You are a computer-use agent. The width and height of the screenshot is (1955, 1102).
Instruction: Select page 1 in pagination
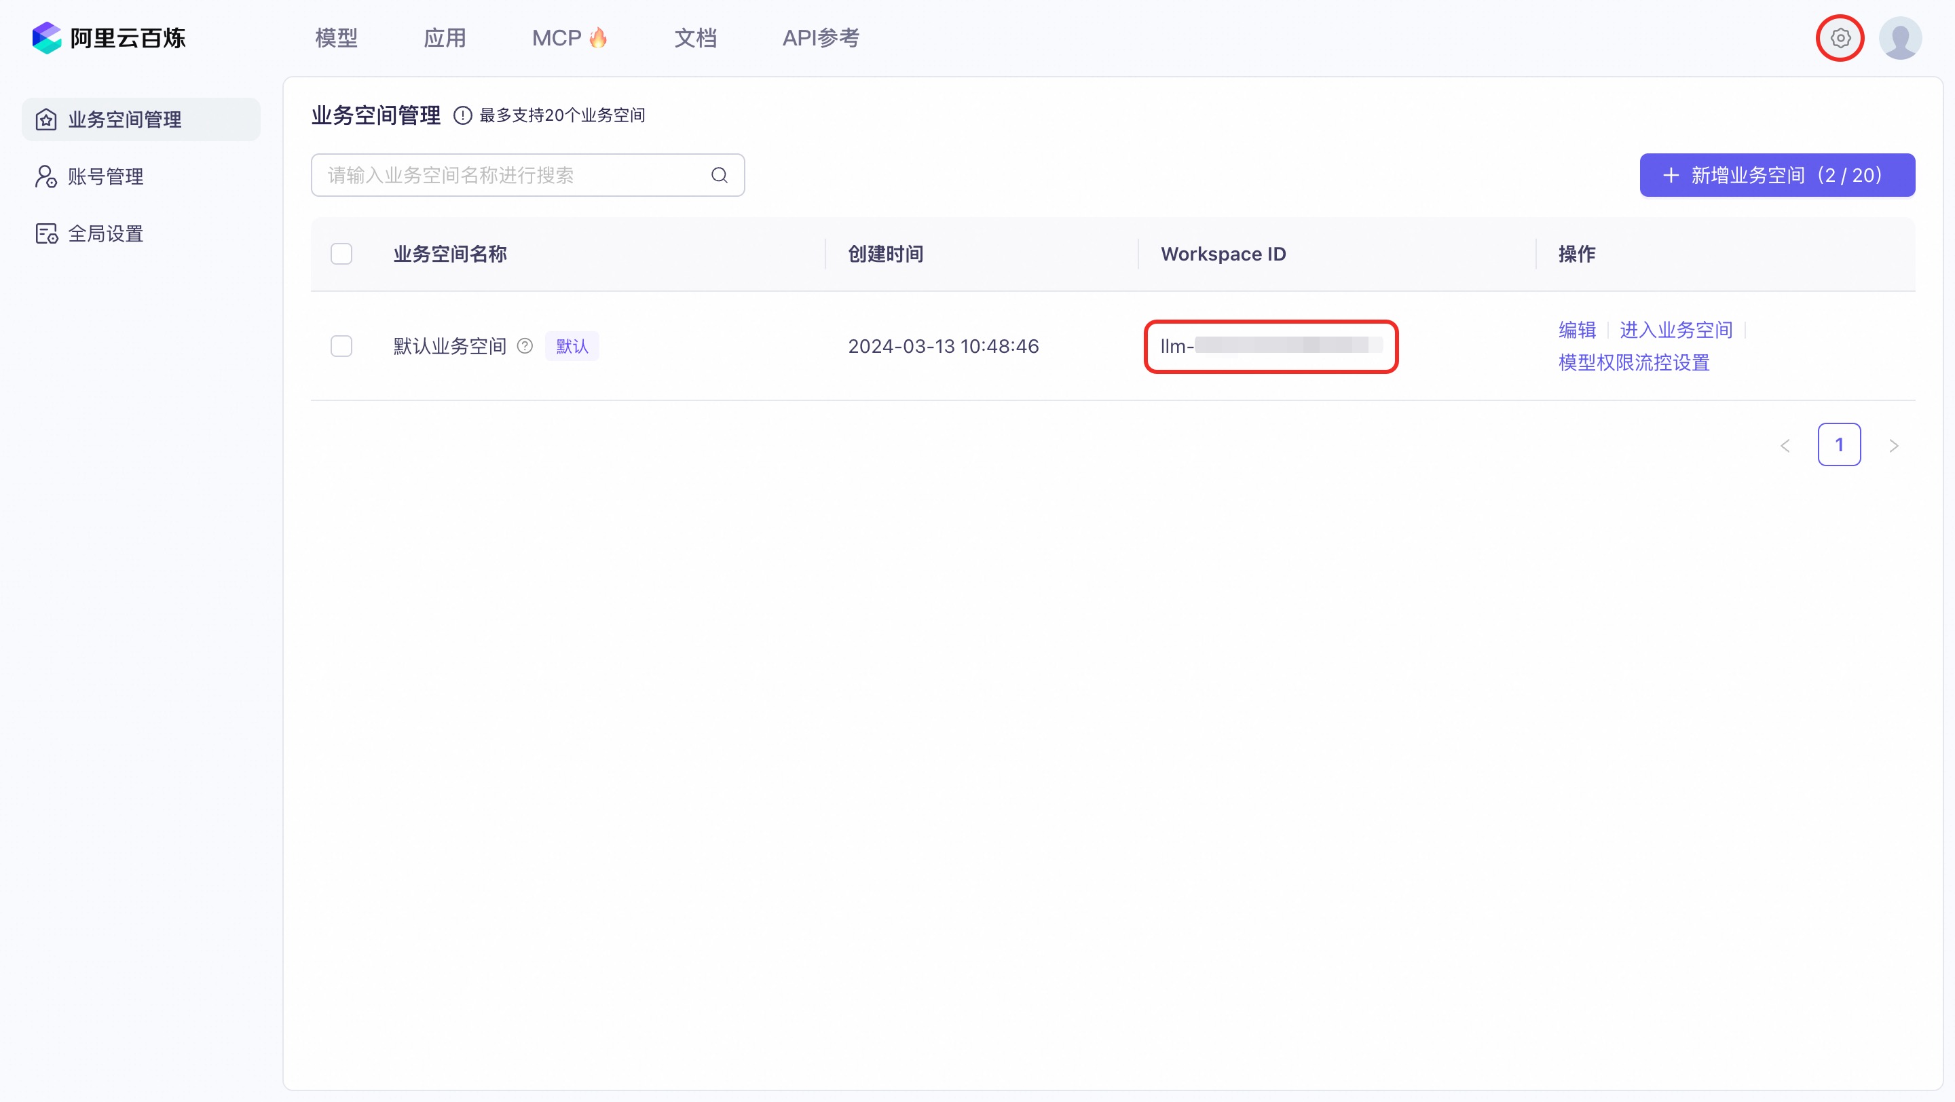(x=1839, y=444)
